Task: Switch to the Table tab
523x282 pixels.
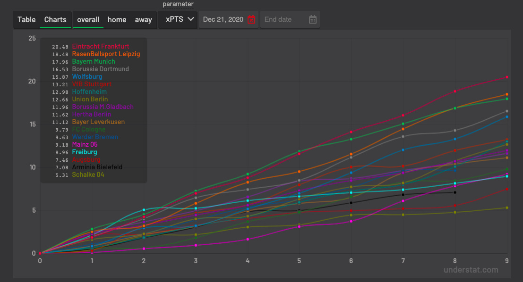Action: click(26, 20)
